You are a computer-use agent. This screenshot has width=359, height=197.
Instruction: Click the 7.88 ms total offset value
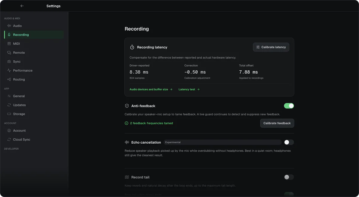(248, 72)
